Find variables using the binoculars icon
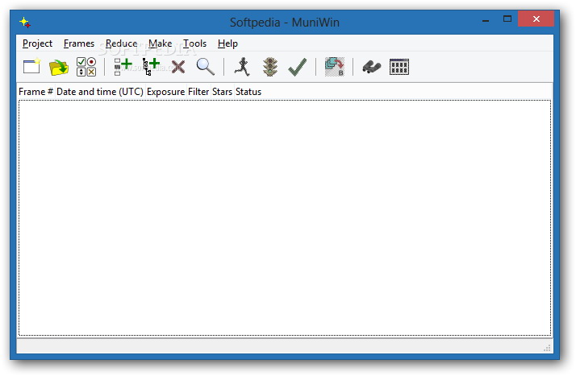The height and width of the screenshot is (376, 576). tap(371, 67)
